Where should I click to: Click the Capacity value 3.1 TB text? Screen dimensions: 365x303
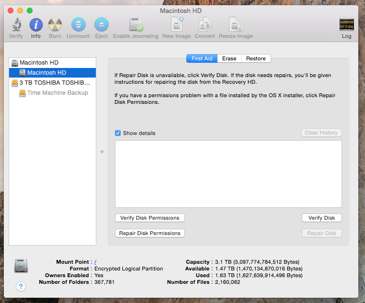(257, 262)
